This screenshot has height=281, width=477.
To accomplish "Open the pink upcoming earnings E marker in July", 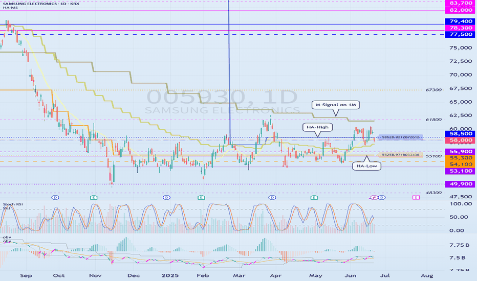I will tap(416, 197).
